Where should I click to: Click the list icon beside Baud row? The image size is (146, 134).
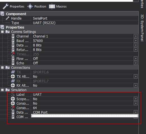(x=13, y=41)
